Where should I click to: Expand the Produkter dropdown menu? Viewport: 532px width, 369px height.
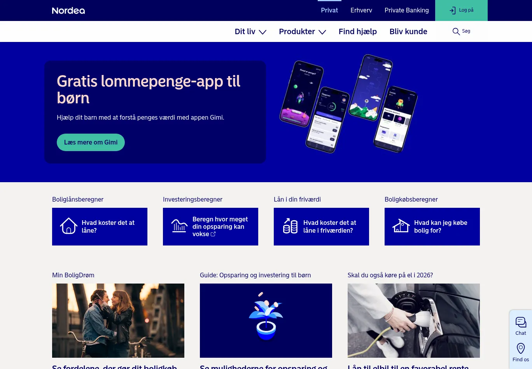303,31
